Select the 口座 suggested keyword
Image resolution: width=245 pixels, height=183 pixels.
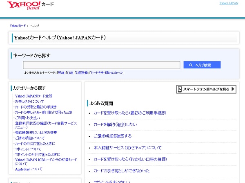click(x=70, y=73)
